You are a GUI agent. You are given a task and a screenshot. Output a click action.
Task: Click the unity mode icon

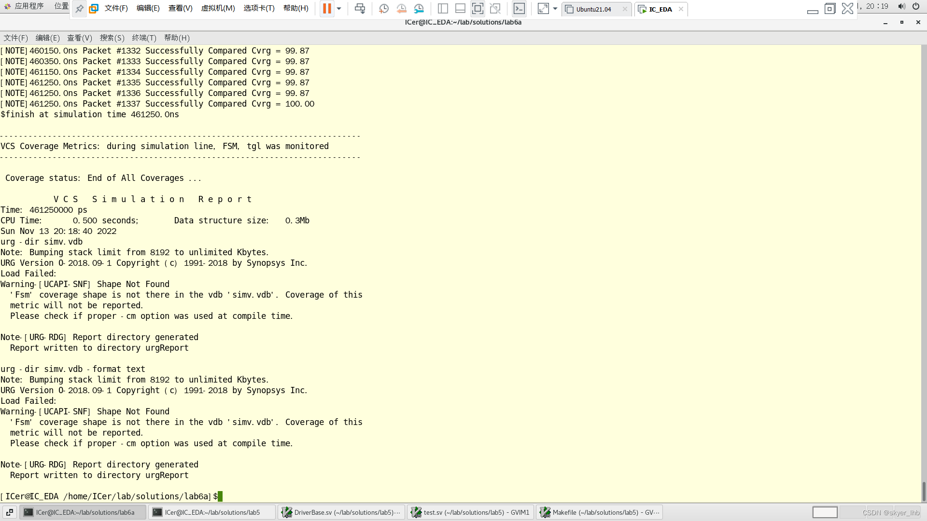pos(495,8)
